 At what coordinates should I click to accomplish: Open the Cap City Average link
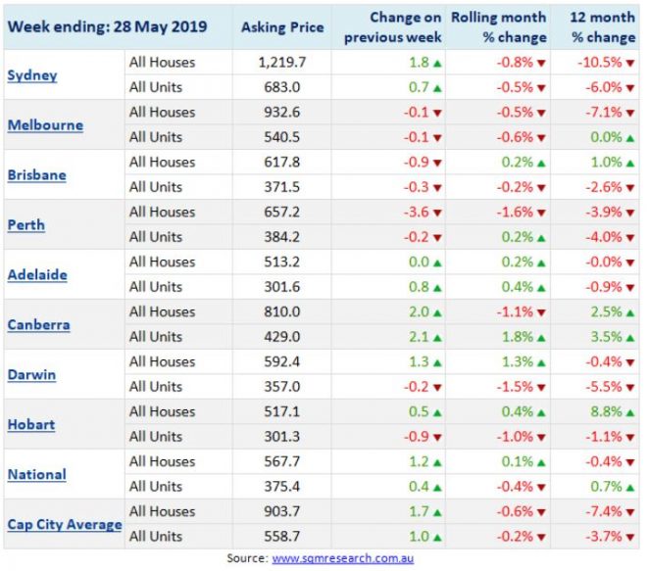pos(65,524)
